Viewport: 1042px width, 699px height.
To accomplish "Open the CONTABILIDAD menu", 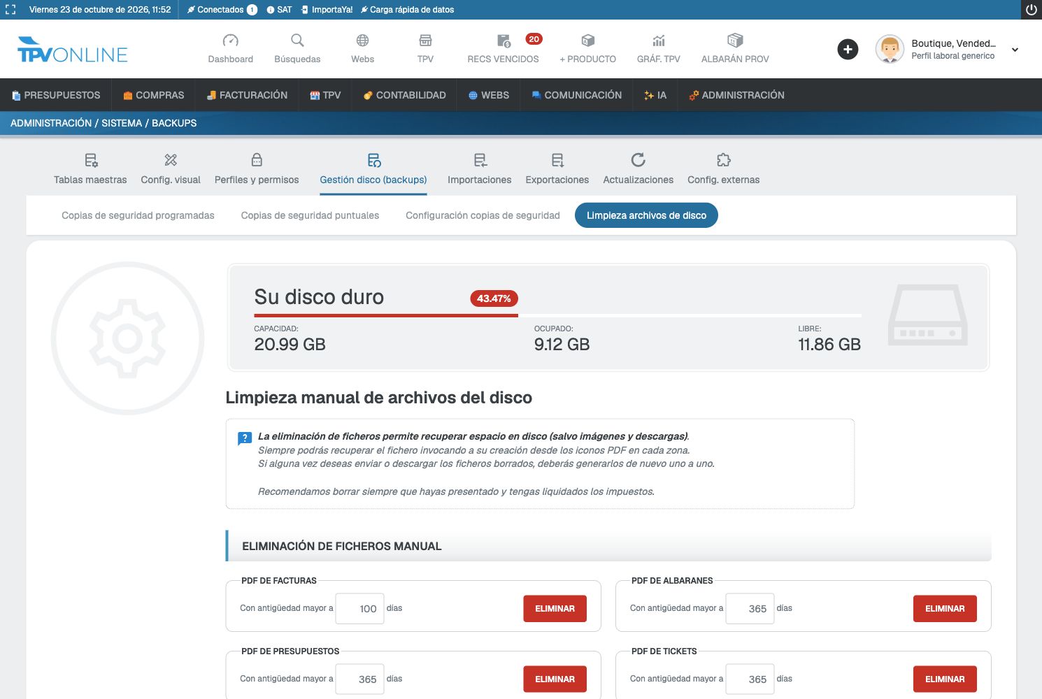I will (x=404, y=95).
